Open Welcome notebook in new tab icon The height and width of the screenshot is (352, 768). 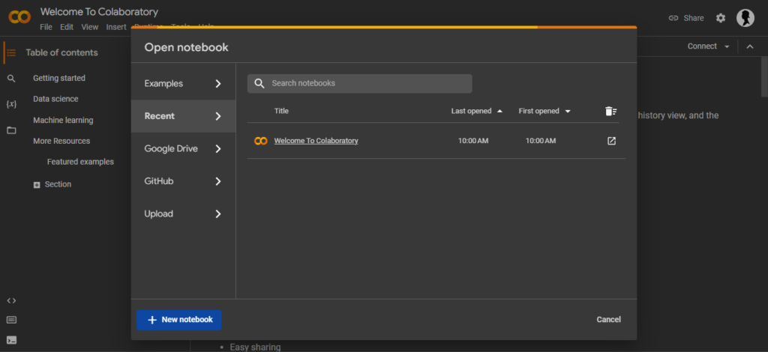[611, 141]
